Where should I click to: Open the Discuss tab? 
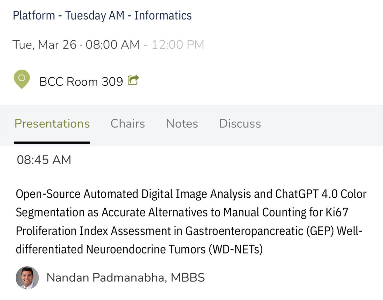pyautogui.click(x=239, y=124)
